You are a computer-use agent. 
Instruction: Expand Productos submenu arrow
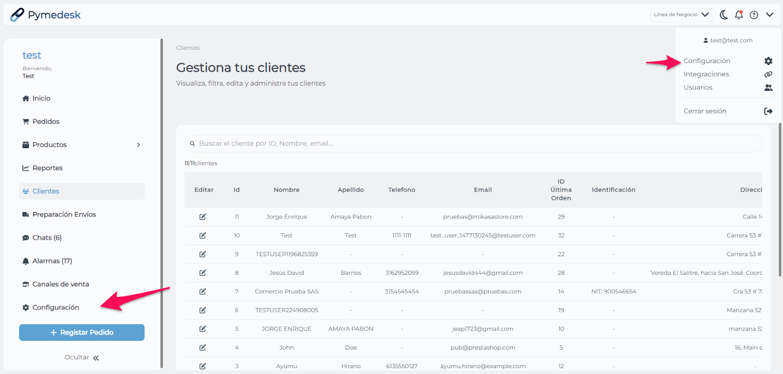pyautogui.click(x=138, y=145)
